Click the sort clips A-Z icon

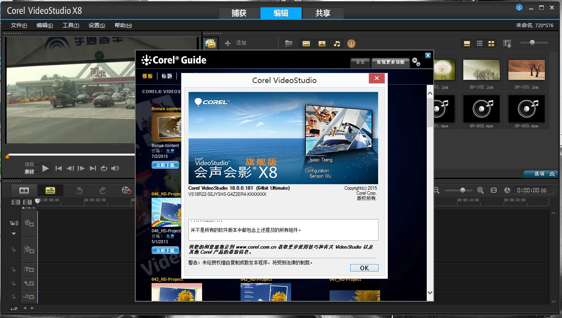tap(507, 43)
